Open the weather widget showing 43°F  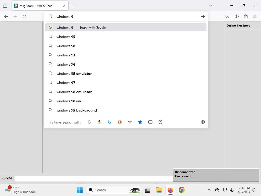[20, 190]
